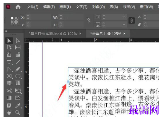Select the Page tool
165x120 pixels.
click(9, 47)
